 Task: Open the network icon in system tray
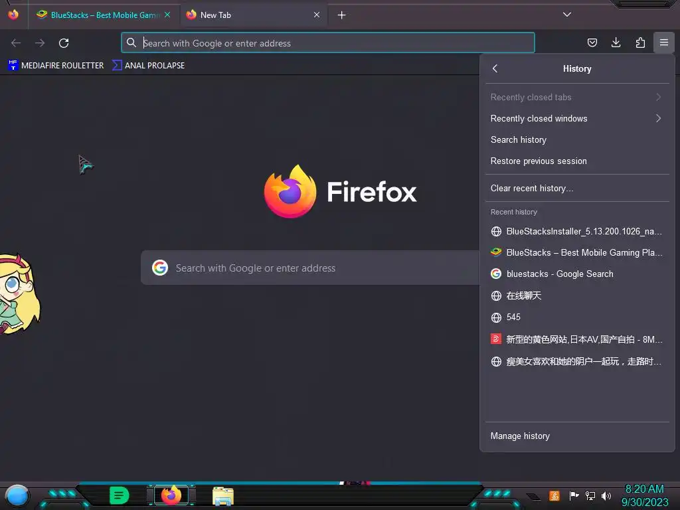click(x=590, y=495)
